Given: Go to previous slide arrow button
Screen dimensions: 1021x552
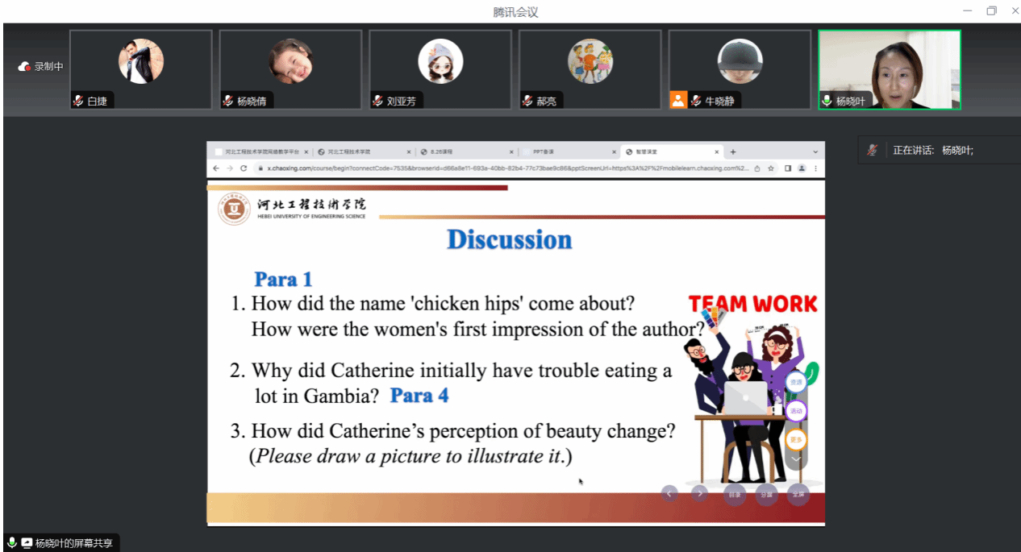Looking at the screenshot, I should tap(669, 493).
